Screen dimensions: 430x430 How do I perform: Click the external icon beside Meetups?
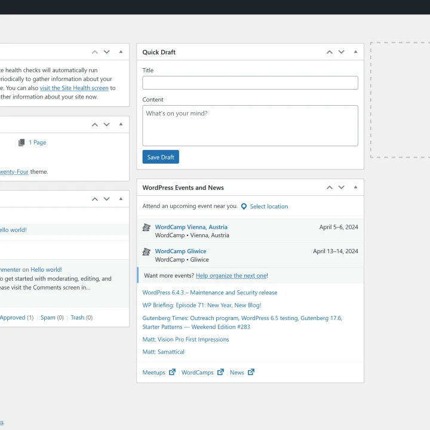click(x=172, y=372)
